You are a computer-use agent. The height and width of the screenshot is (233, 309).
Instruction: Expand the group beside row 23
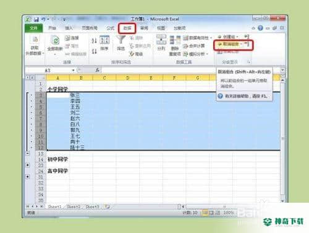[x=28, y=165]
